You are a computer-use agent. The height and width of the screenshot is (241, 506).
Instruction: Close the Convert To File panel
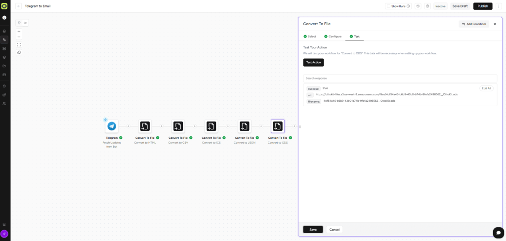[x=495, y=24]
